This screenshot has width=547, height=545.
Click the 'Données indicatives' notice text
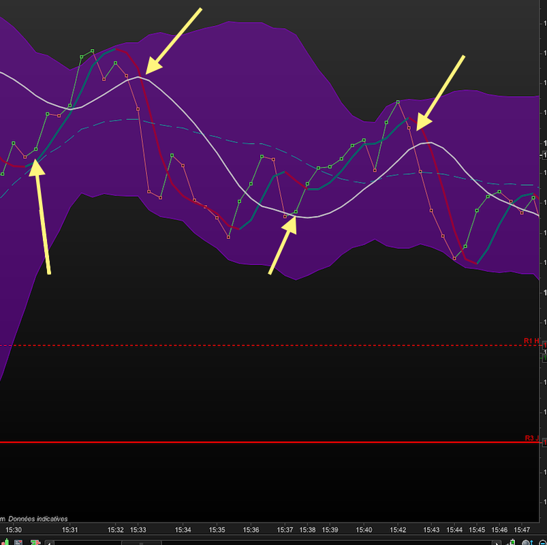[x=37, y=519]
